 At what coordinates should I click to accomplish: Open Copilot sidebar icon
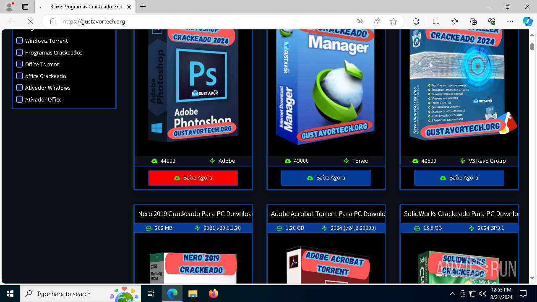(x=527, y=21)
